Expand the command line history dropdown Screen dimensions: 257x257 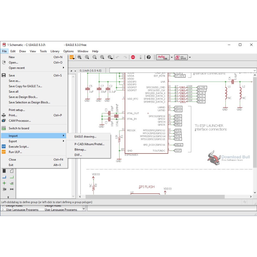coord(254,70)
